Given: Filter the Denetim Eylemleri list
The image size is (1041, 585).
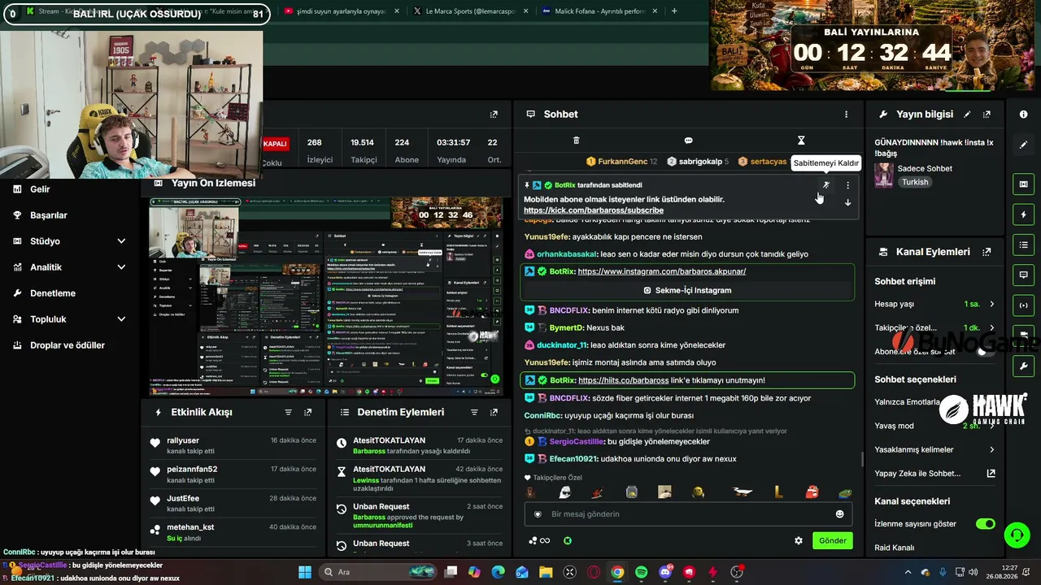Looking at the screenshot, I should pos(474,413).
